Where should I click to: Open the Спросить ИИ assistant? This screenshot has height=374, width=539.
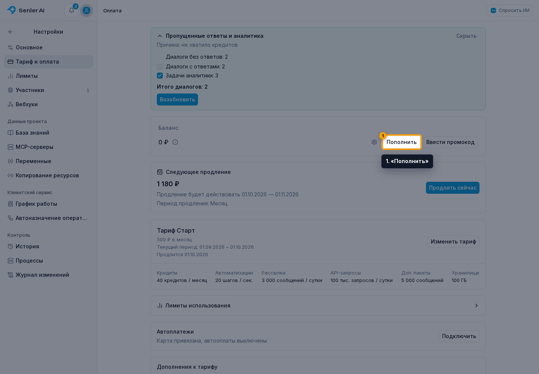coord(510,10)
